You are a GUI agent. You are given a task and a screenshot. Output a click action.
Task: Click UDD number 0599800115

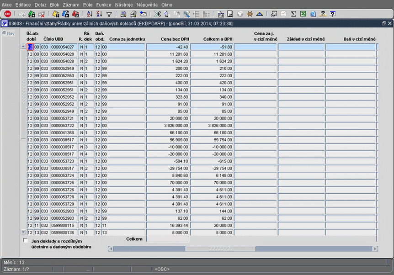point(64,225)
